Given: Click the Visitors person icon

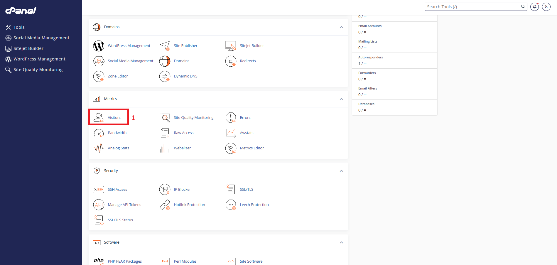Looking at the screenshot, I should tap(99, 117).
